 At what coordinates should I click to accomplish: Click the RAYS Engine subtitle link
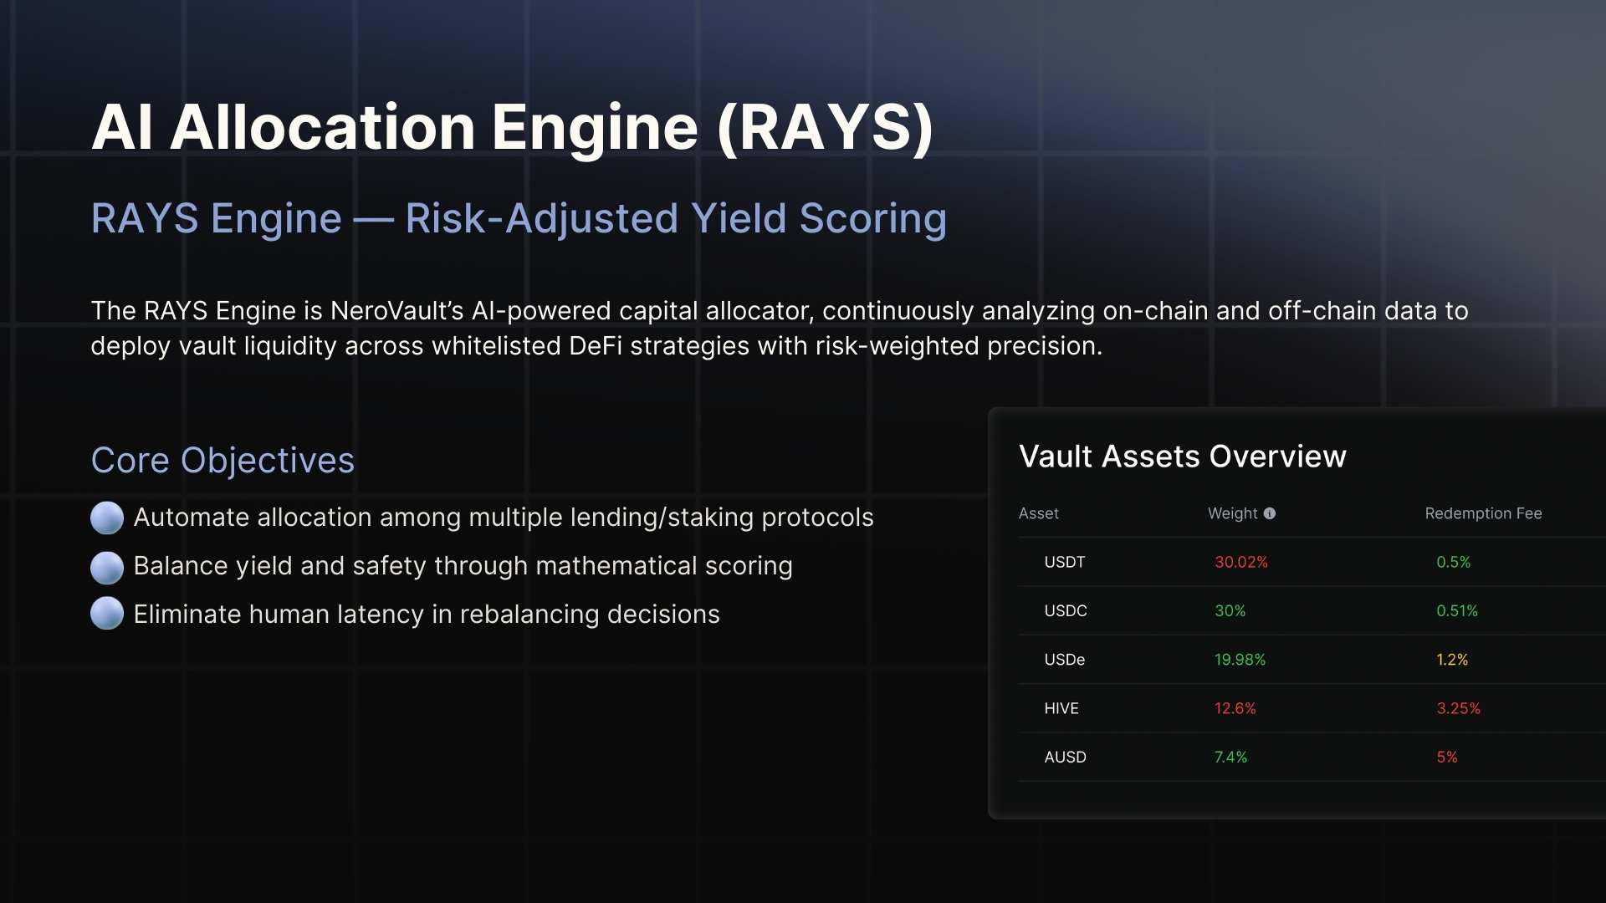pyautogui.click(x=519, y=217)
